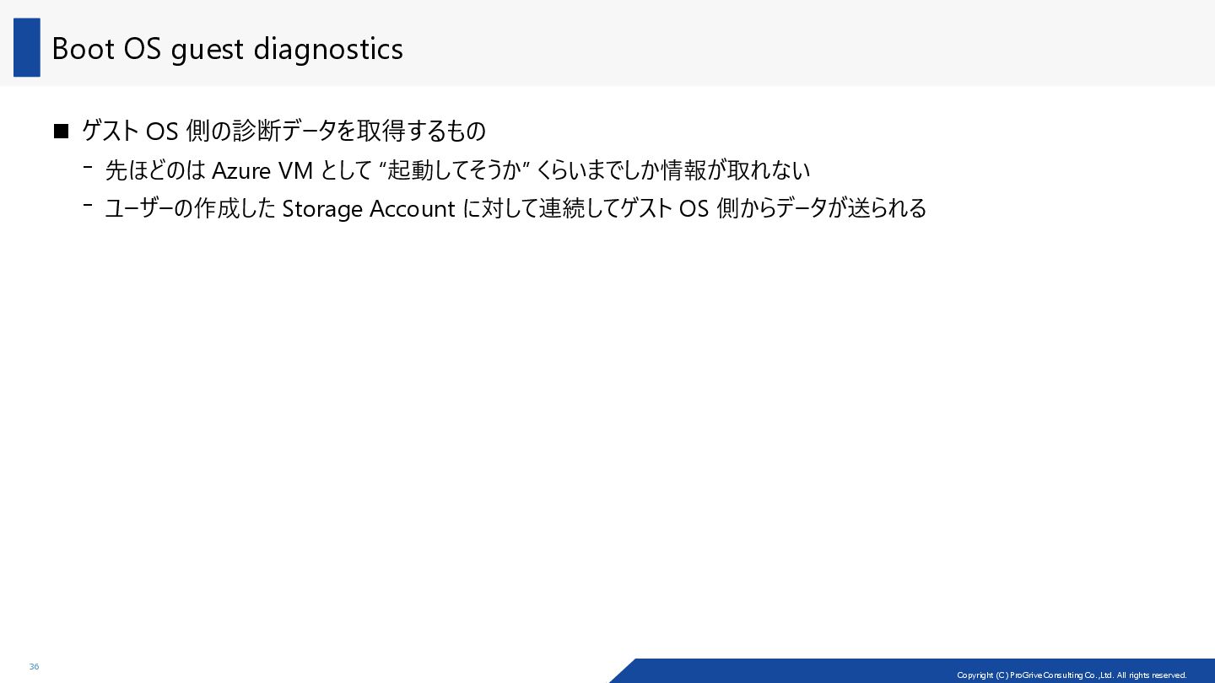Click the slanted left edge of the footer band

pos(623,670)
